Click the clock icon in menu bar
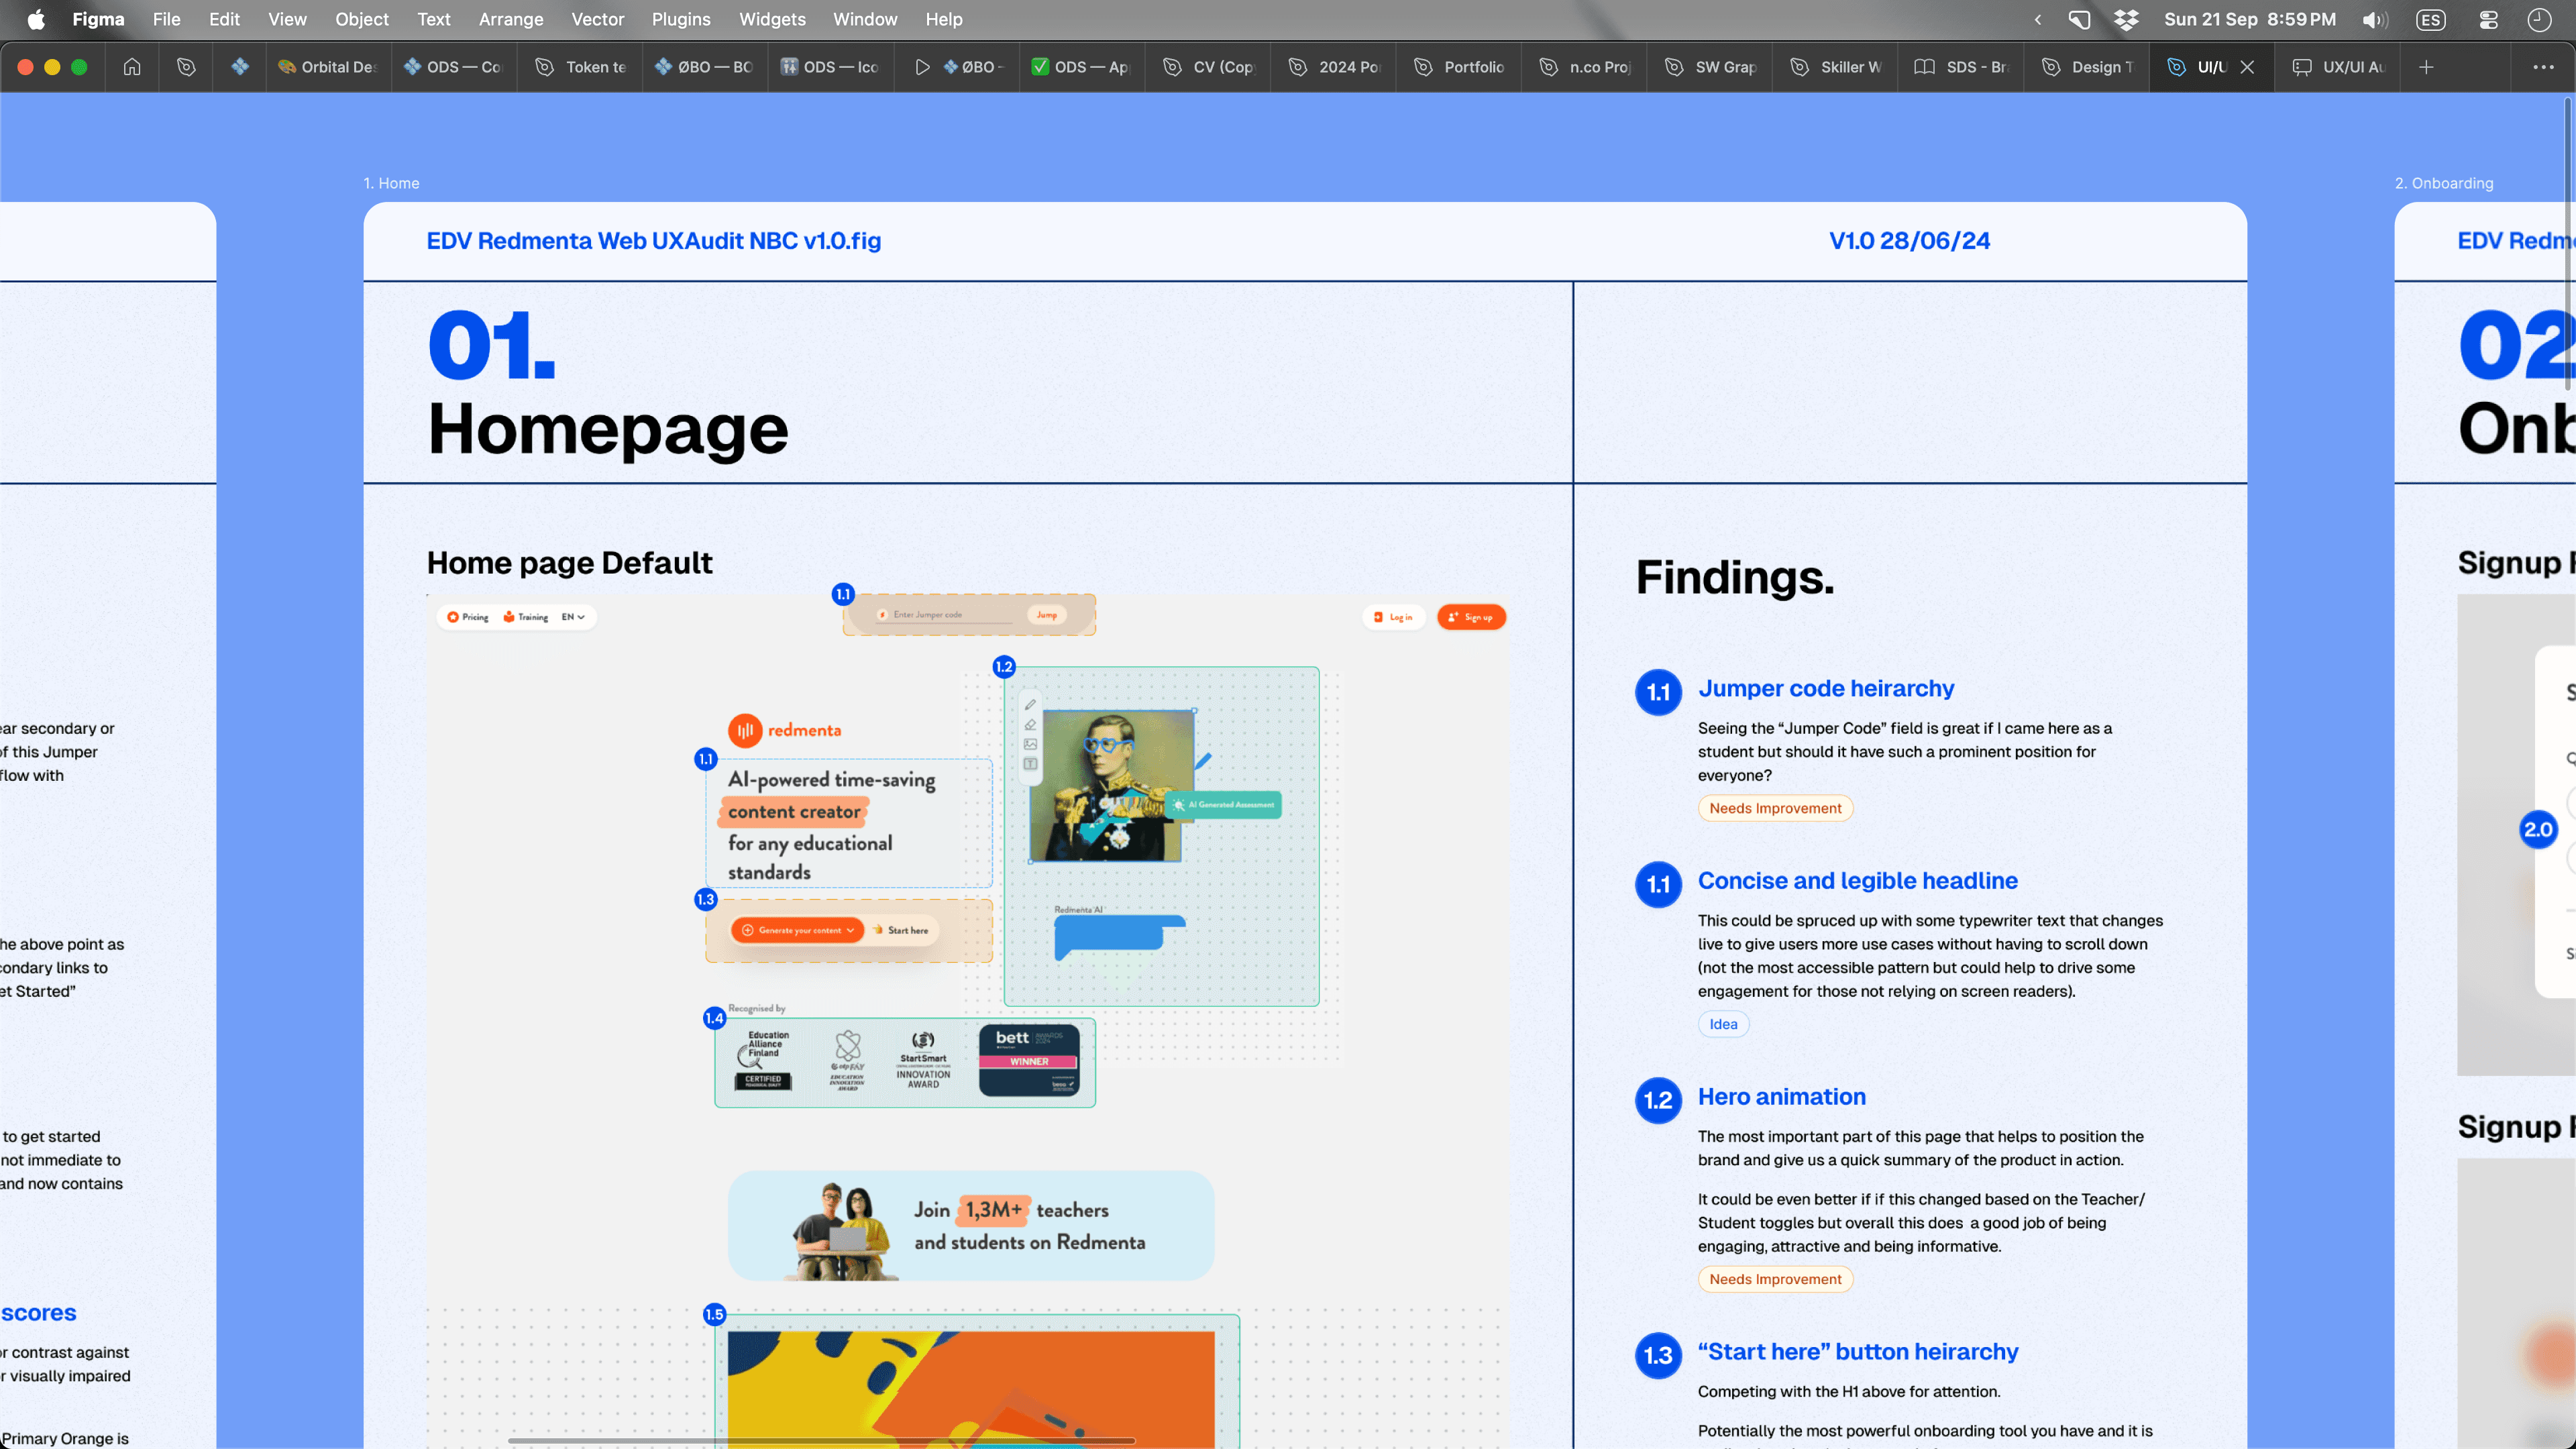This screenshot has width=2576, height=1449. coord(2539,19)
